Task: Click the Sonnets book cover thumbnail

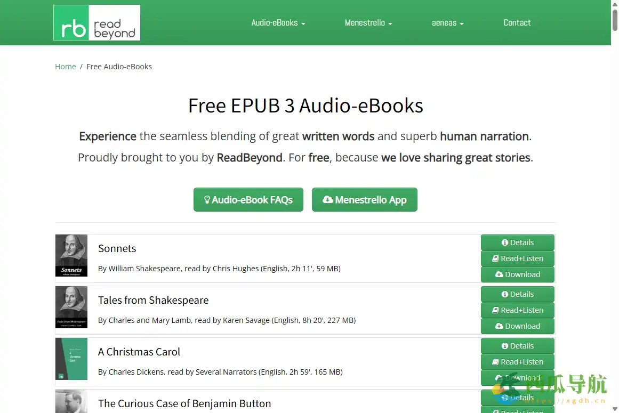Action: pyautogui.click(x=71, y=256)
